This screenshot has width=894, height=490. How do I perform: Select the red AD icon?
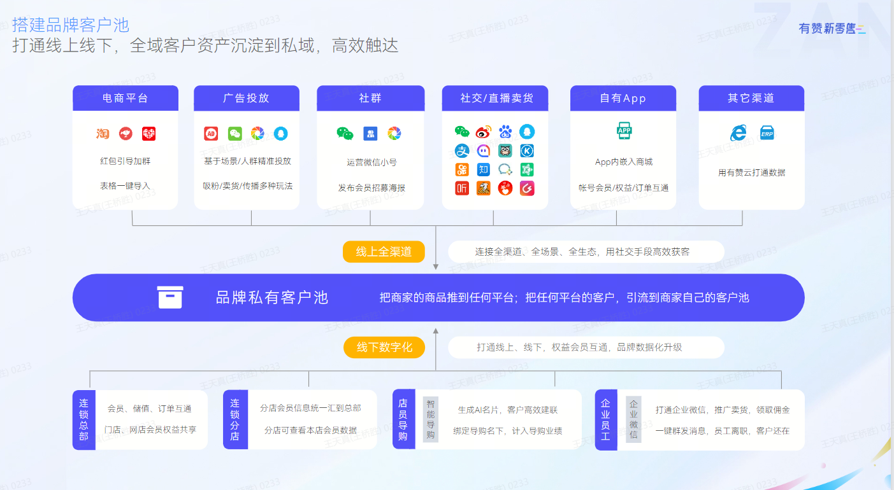tap(211, 134)
